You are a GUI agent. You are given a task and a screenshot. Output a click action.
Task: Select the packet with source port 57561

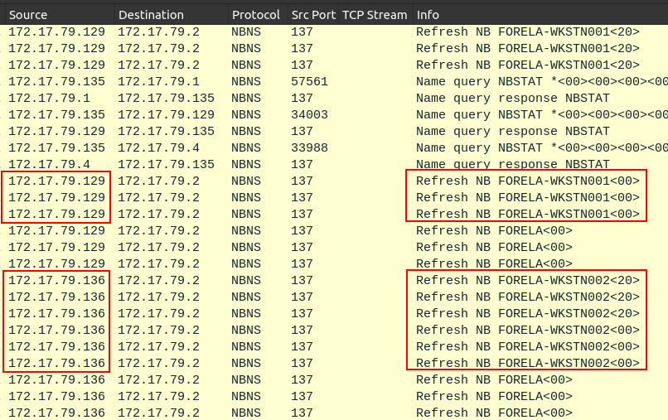(x=309, y=81)
